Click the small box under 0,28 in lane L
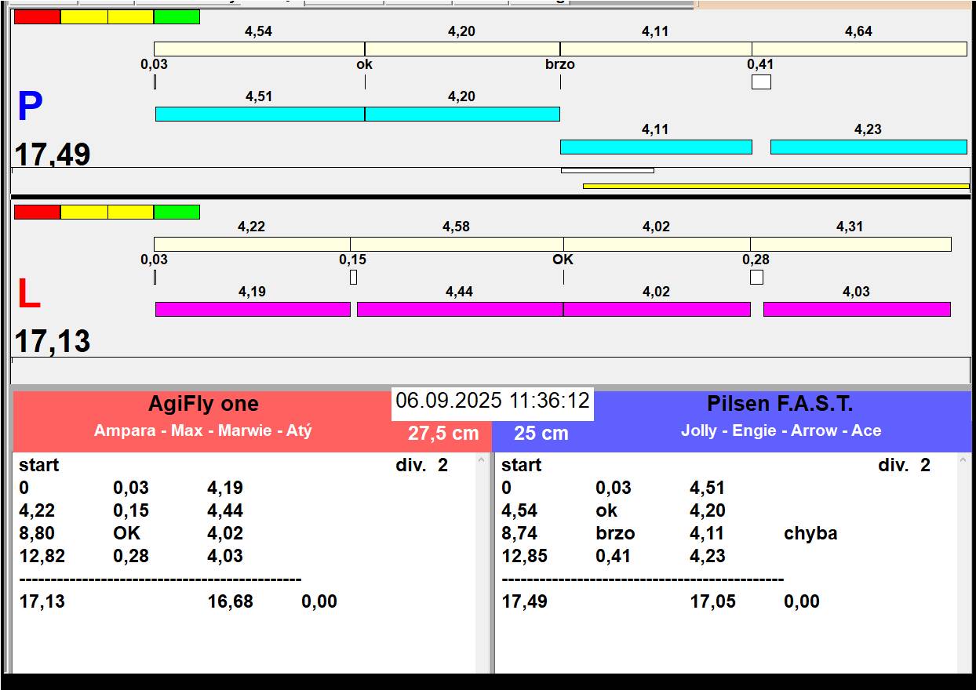 (x=756, y=277)
